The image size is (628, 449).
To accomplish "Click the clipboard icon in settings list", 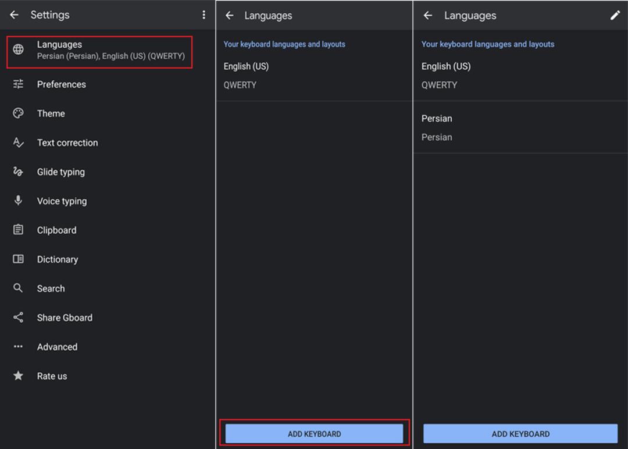I will (x=18, y=230).
